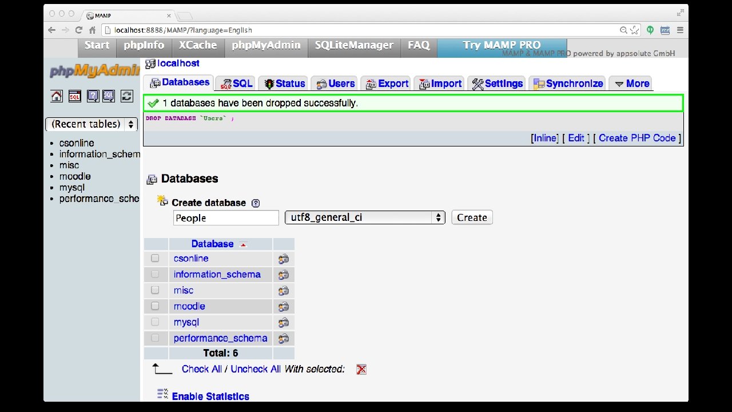Open the SQL query window icon in sidebar
The height and width of the screenshot is (412, 732).
tap(74, 97)
